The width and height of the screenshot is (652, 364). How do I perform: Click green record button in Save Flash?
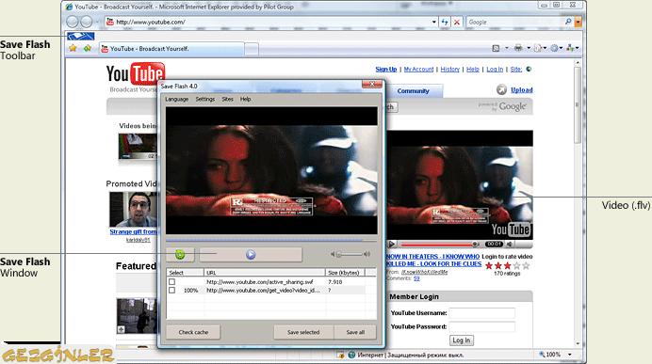[x=180, y=255]
